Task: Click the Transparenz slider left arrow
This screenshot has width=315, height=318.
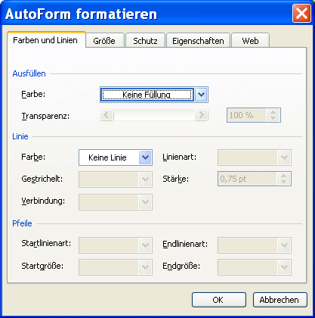Action: 107,115
